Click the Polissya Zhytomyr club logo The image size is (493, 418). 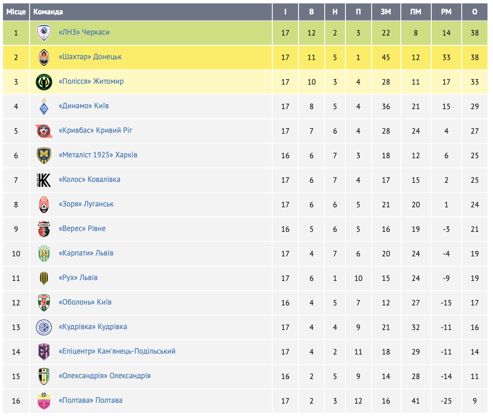44,82
